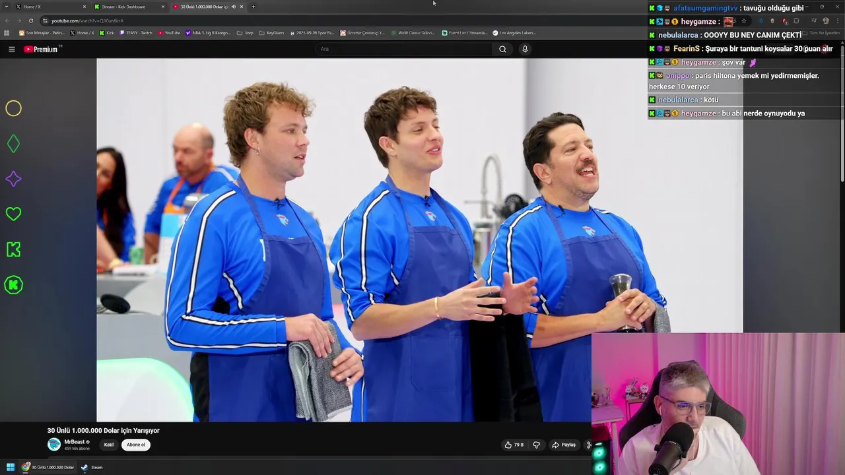Go forward with the browser forward arrow
845x475 pixels.
pyautogui.click(x=18, y=20)
